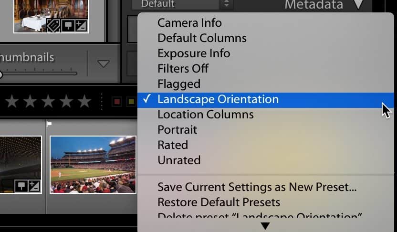Click the flag icon above stadium photo
The height and width of the screenshot is (232, 397).
[49, 124]
